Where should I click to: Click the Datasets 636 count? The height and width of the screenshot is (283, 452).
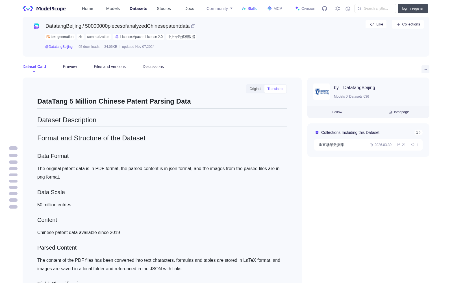point(359,97)
